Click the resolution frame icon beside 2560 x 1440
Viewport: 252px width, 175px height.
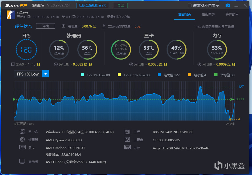coord(13,64)
